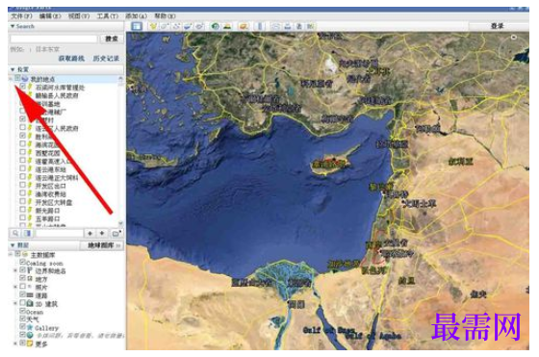
Task: Click the 更多 yellow folder icon
Action: click(30, 344)
